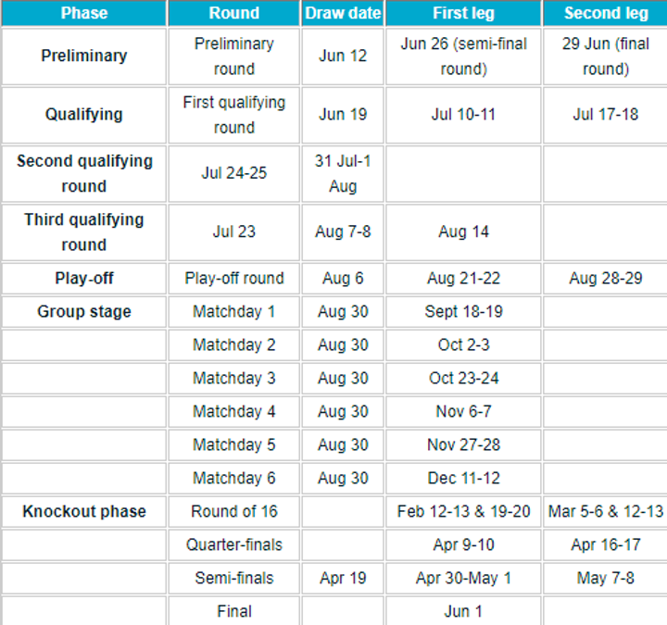Select the Matchday 3 cell
This screenshot has height=625, width=667.
pyautogui.click(x=233, y=379)
